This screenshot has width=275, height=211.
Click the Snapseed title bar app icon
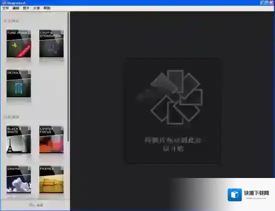pos(4,2)
